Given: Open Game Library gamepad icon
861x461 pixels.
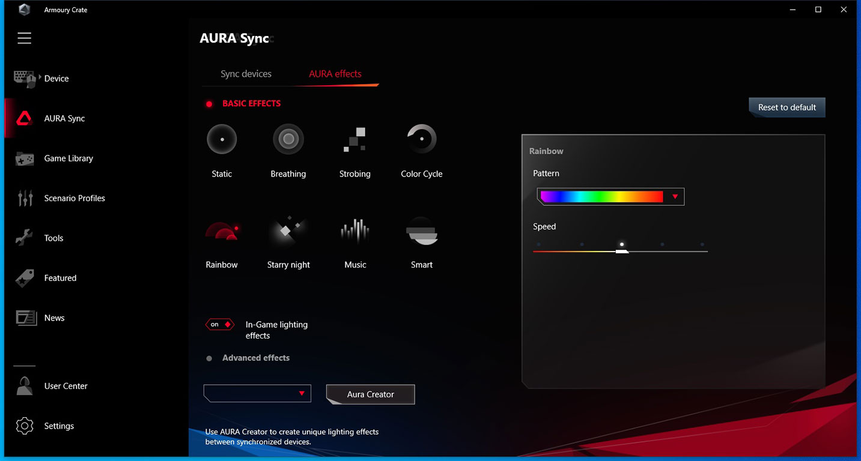Looking at the screenshot, I should [x=25, y=158].
